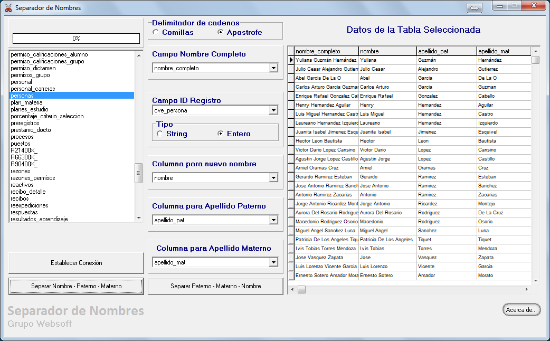
Task: Select the resultados_aprendizaje table
Action: click(72, 219)
